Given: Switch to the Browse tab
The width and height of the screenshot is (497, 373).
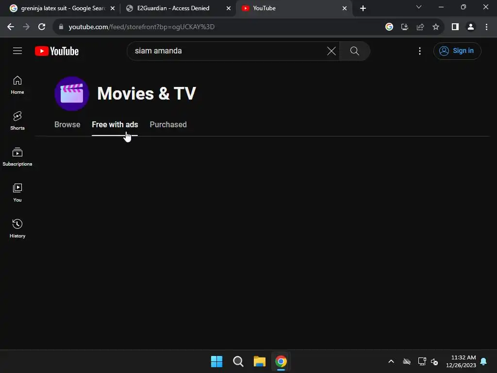Looking at the screenshot, I should point(67,125).
